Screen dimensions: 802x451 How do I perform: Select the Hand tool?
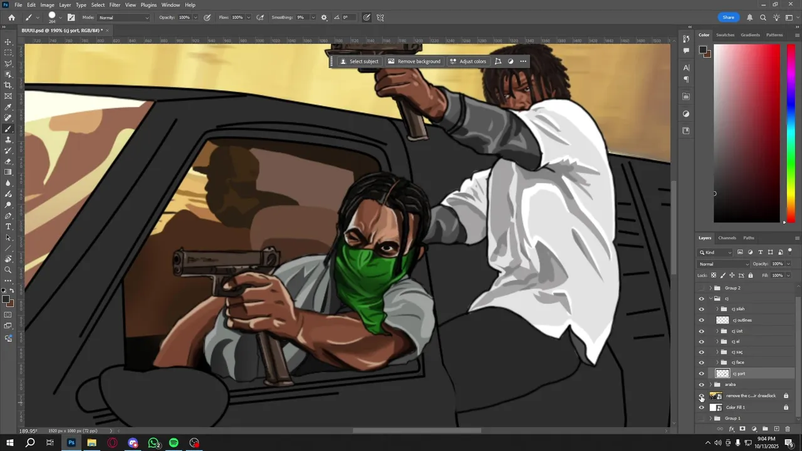[x=8, y=259]
